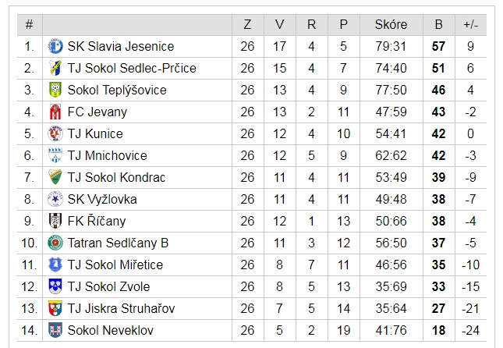Click the FK Říčany striped crest
503x348 pixels.
point(55,221)
